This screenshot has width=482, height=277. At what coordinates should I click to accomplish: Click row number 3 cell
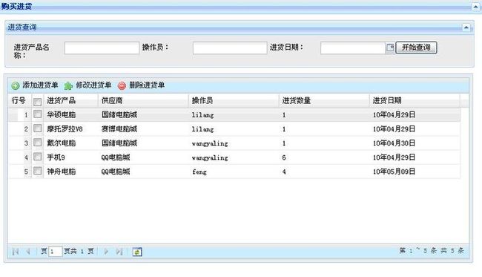click(26, 143)
